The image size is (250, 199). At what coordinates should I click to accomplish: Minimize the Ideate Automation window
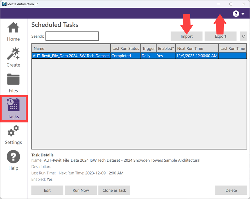pyautogui.click(x=219, y=4)
